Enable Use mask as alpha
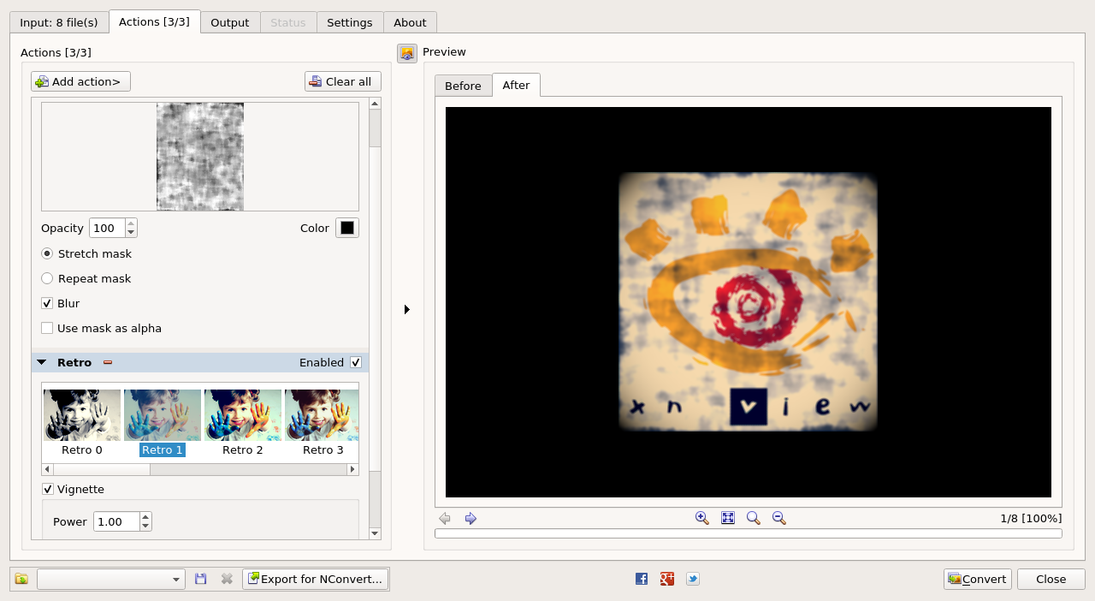1095x601 pixels. (x=47, y=329)
